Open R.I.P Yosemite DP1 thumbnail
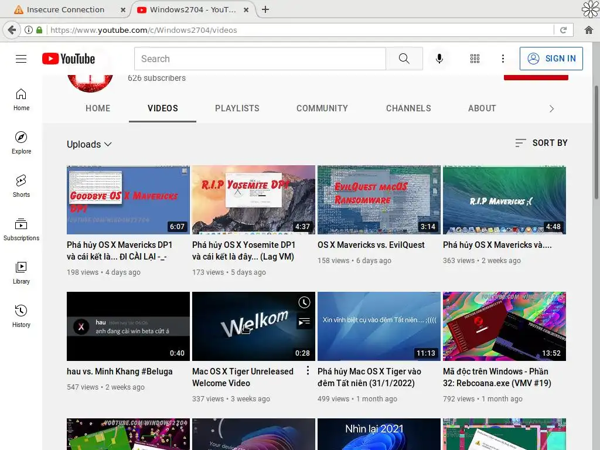The height and width of the screenshot is (450, 600). pyautogui.click(x=254, y=200)
